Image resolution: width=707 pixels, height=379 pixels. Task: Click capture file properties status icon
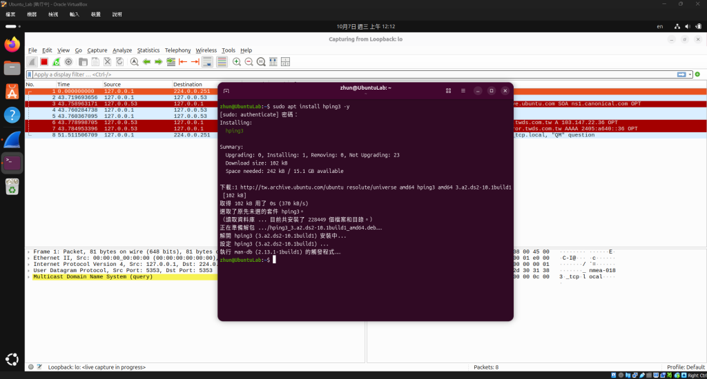39,367
